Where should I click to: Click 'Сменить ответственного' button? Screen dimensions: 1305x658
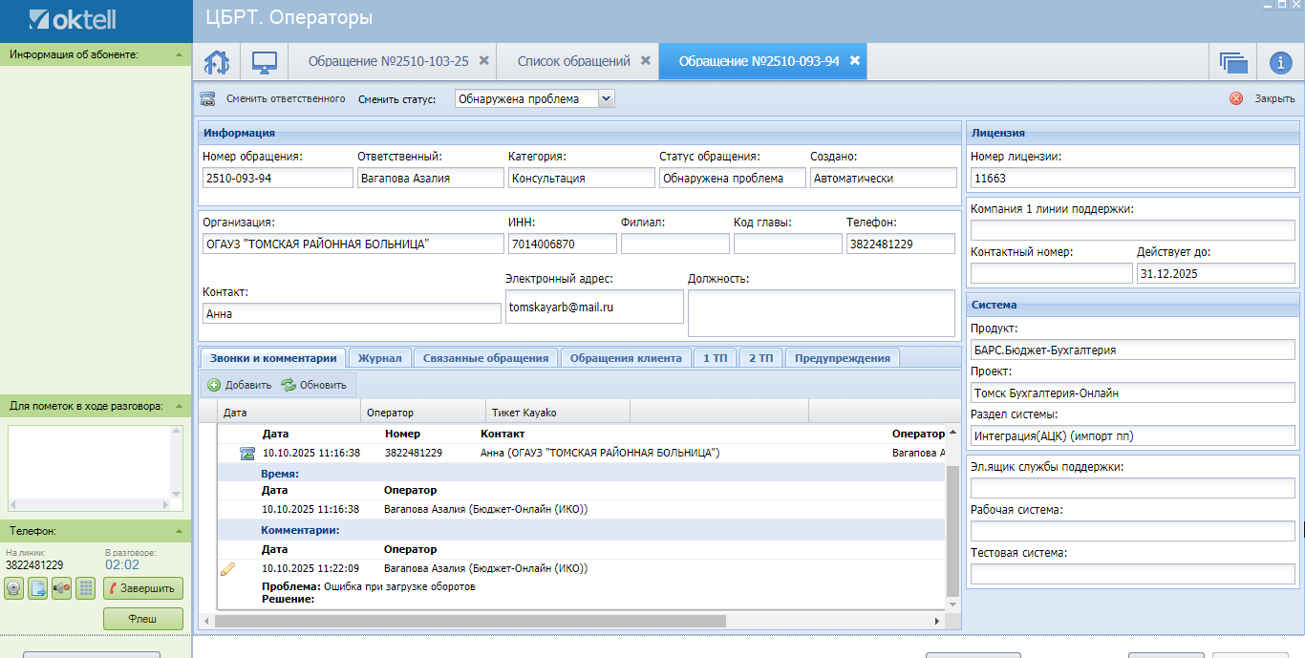point(285,98)
